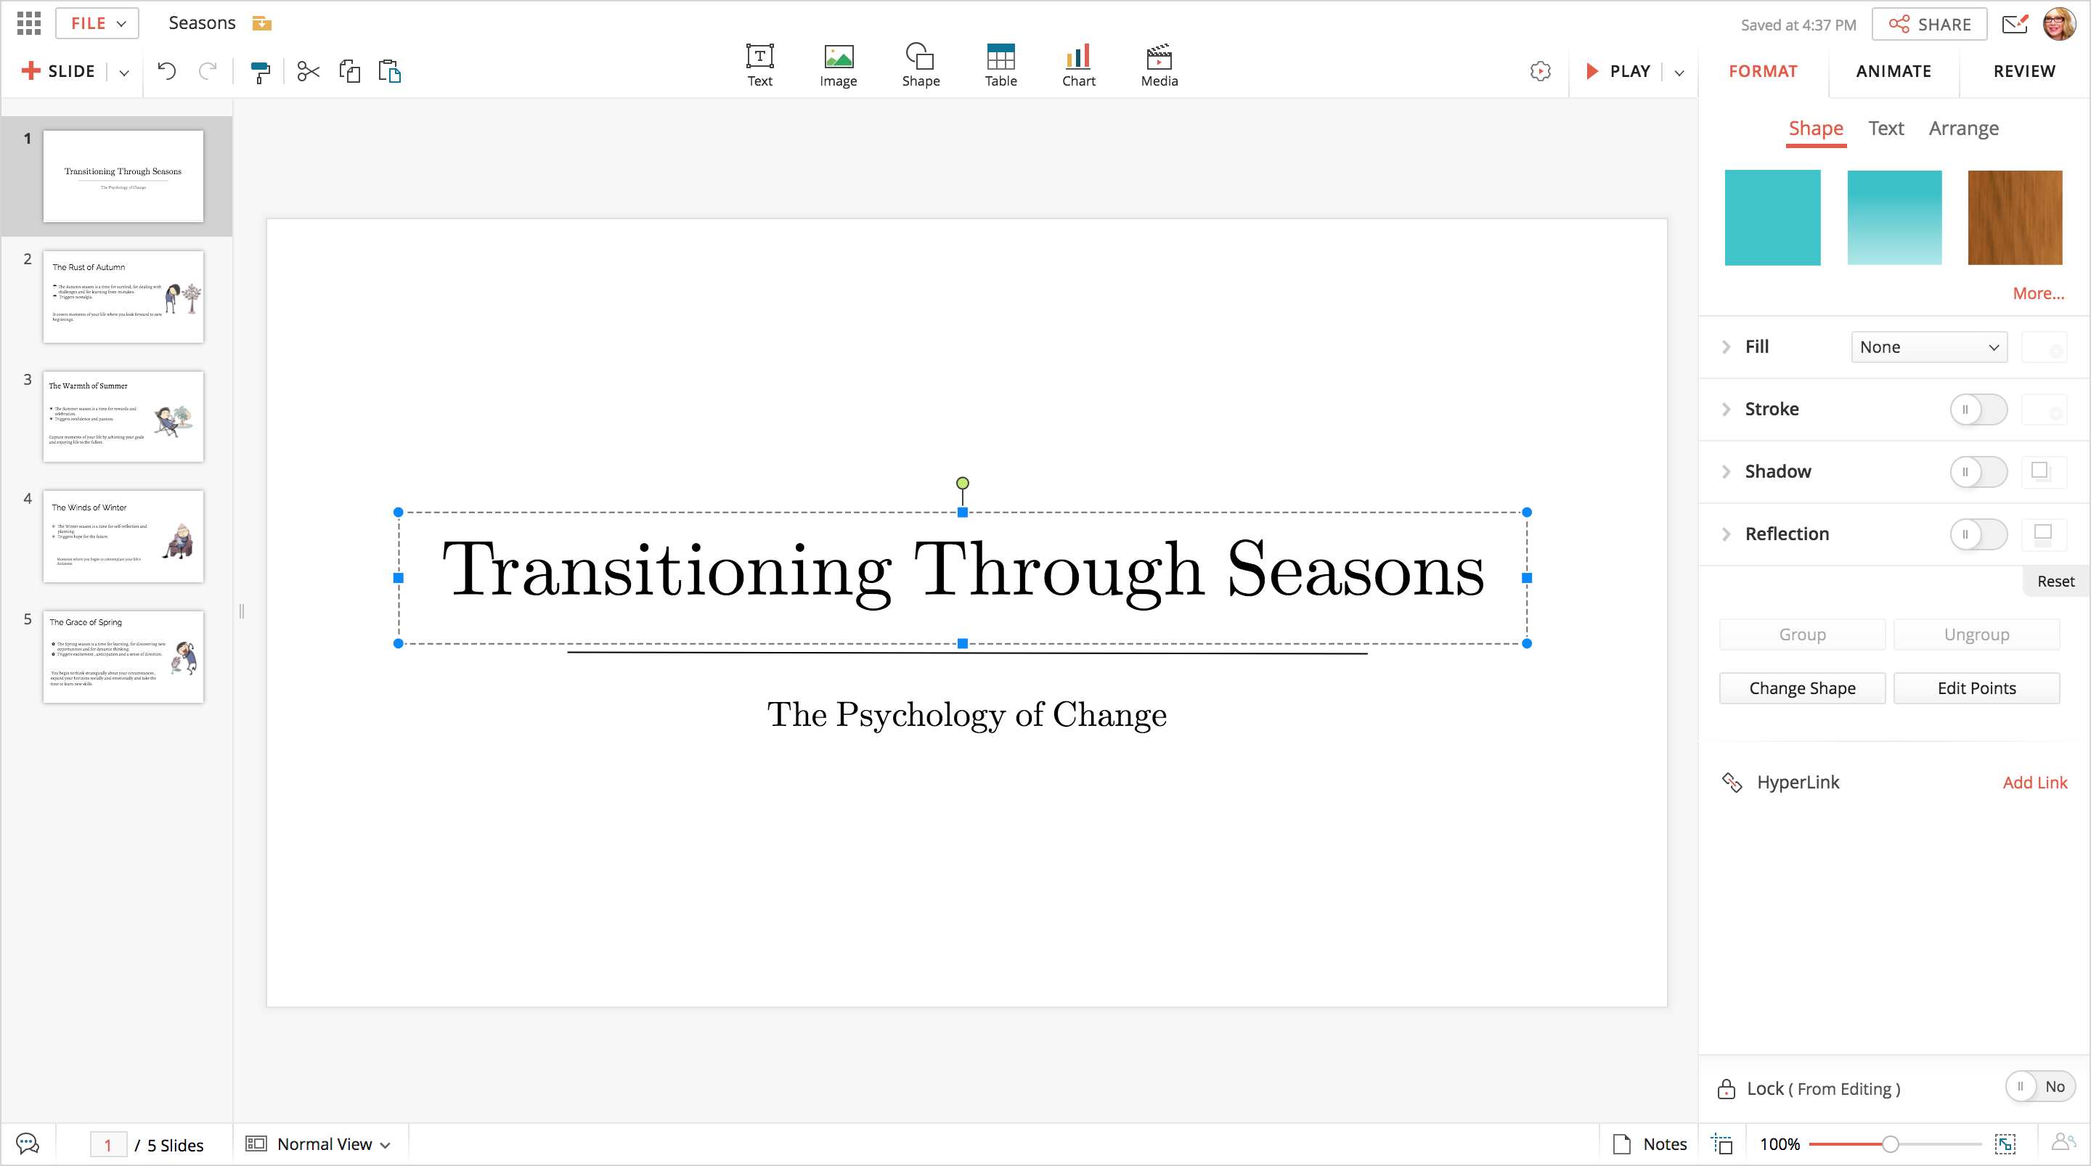2091x1166 pixels.
Task: Click the Add Link hyperlink option
Action: [x=2034, y=782]
